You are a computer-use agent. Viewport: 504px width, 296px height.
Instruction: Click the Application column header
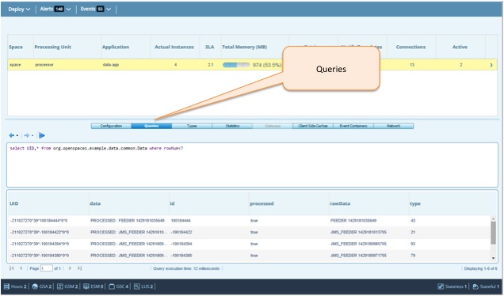click(x=126, y=47)
